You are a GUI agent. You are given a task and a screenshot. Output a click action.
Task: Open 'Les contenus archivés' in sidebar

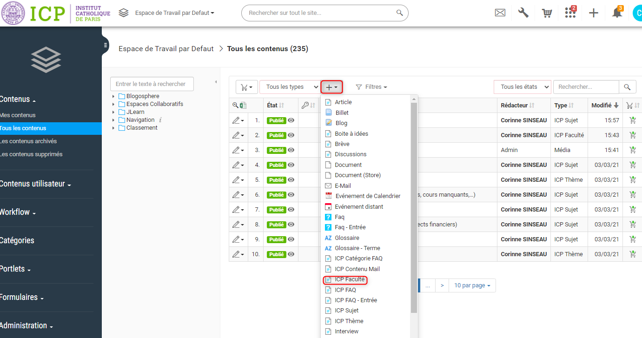tap(28, 141)
